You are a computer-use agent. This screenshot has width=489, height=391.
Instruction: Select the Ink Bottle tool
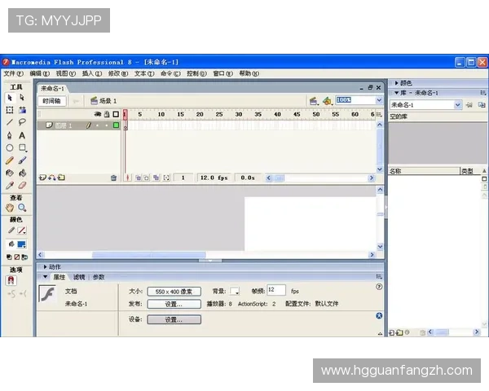[10, 173]
